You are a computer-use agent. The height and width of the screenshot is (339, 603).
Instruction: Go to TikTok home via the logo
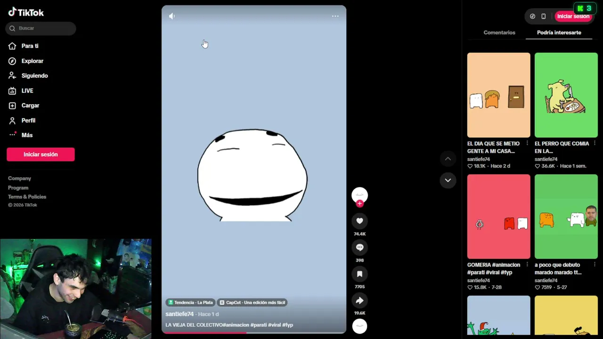[26, 12]
